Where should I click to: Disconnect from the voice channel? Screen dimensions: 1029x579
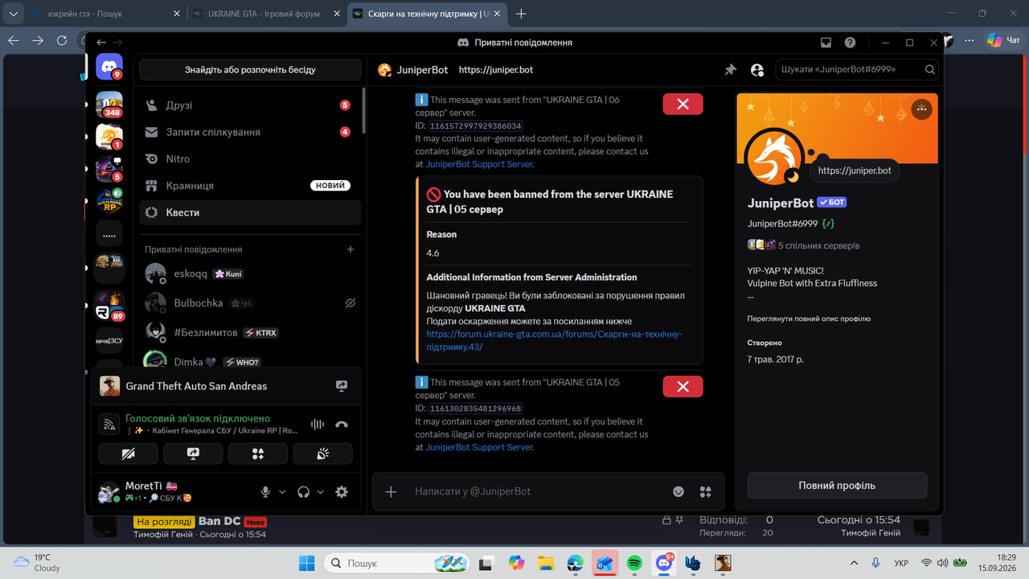pyautogui.click(x=342, y=425)
